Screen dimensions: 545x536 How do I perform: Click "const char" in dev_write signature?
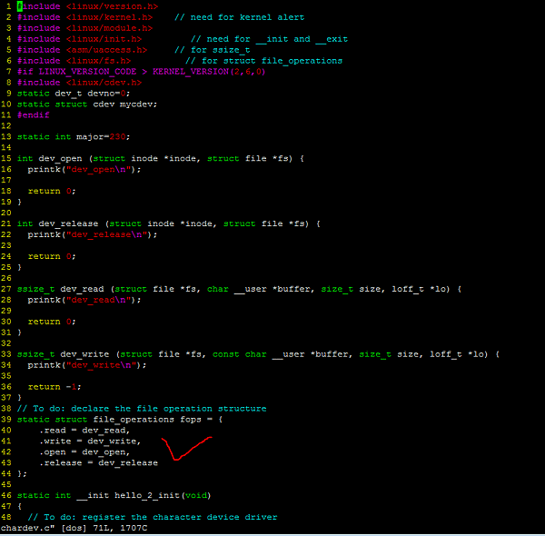click(240, 354)
